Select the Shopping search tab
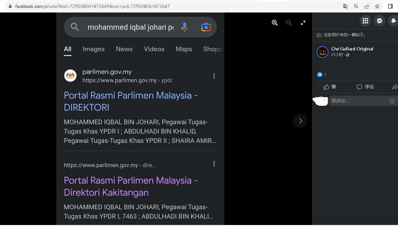 (213, 49)
